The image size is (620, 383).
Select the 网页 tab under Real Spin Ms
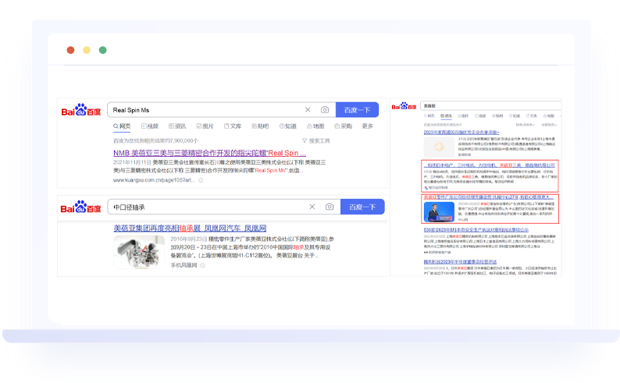click(x=122, y=126)
